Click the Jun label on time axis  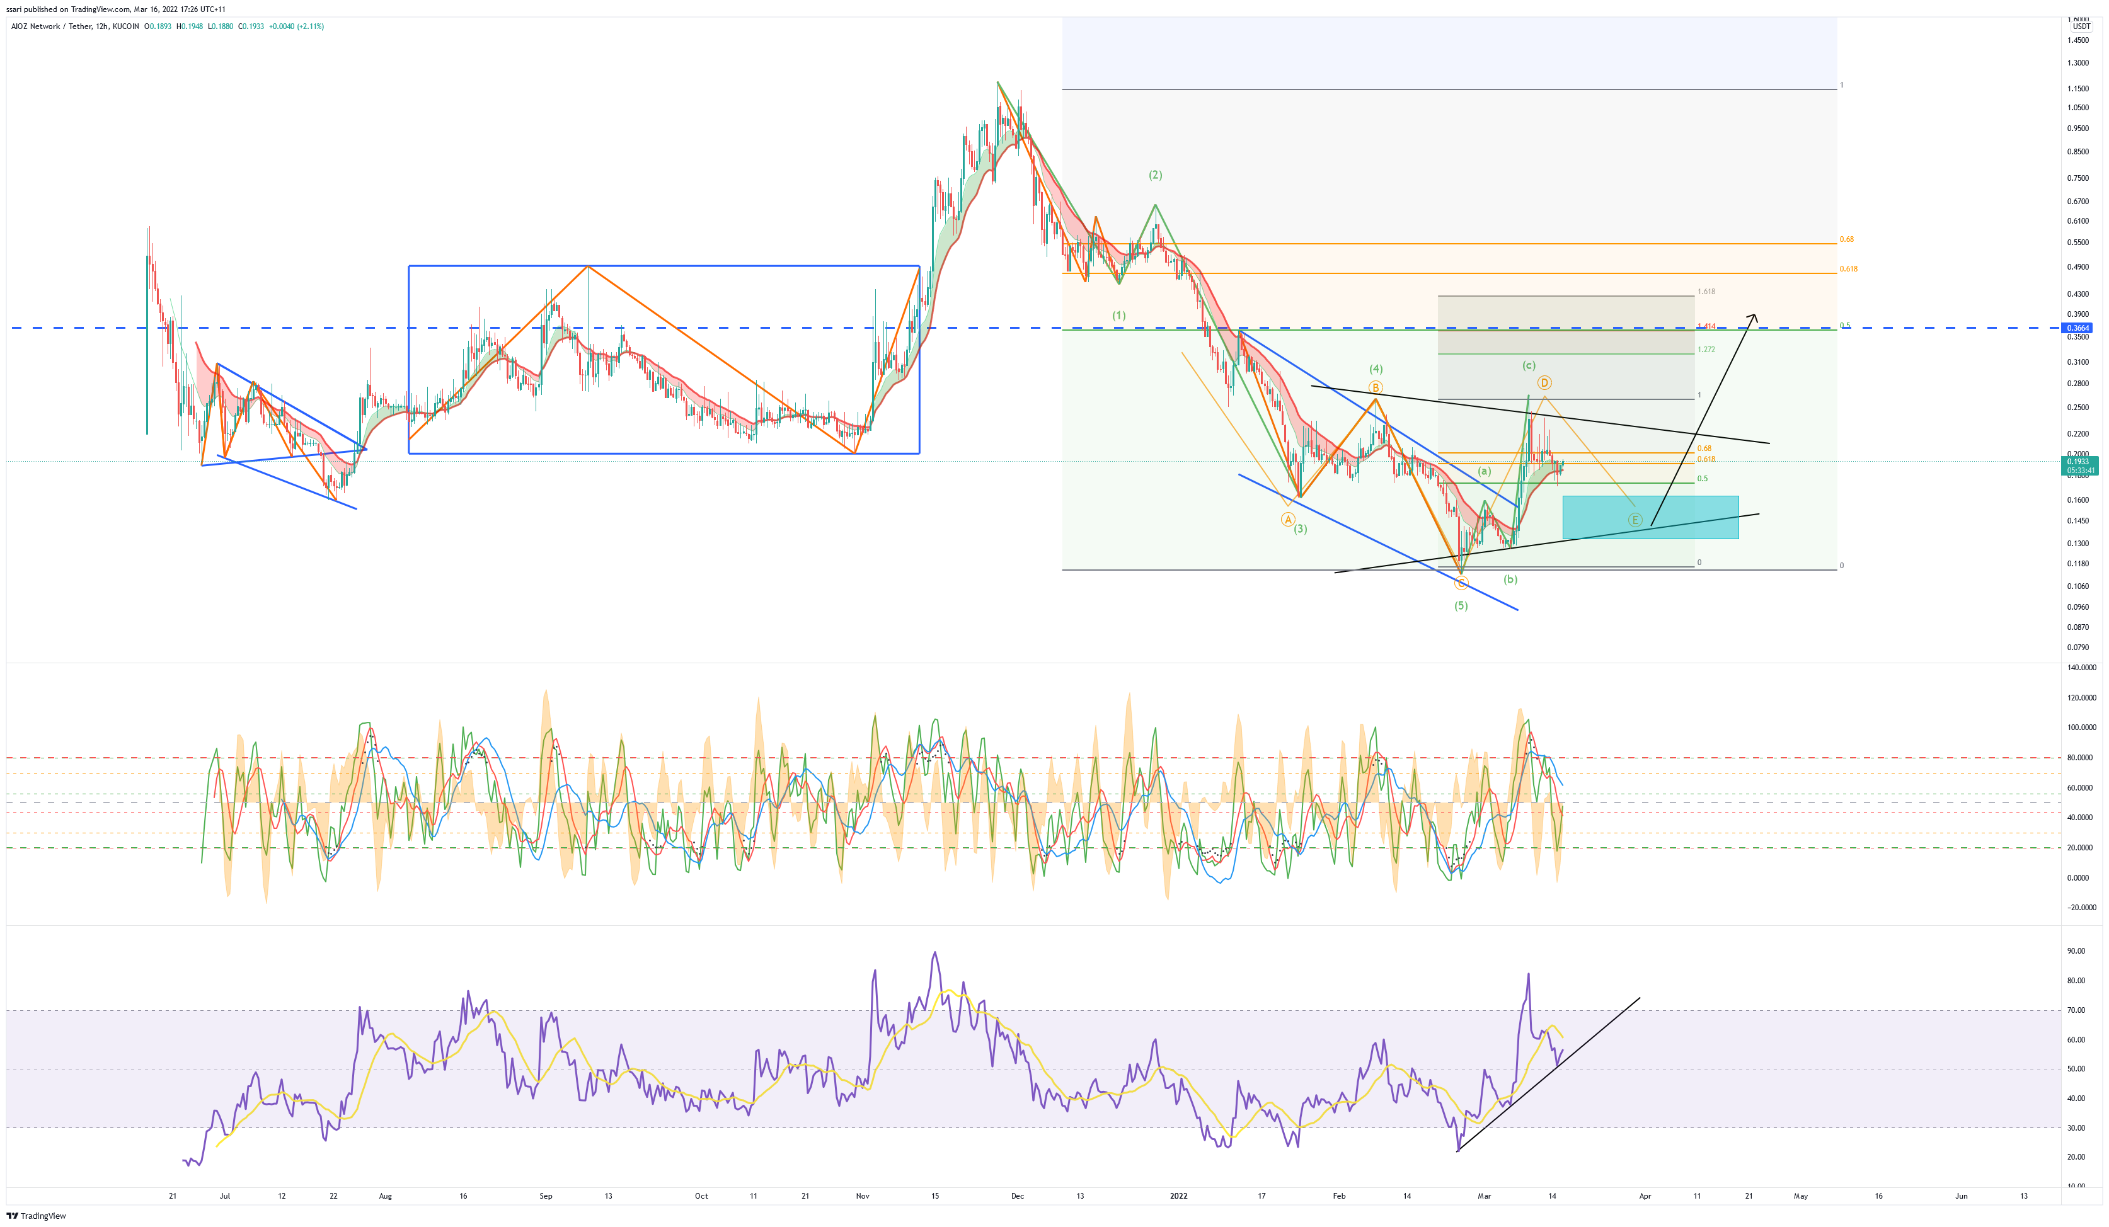(1961, 1196)
